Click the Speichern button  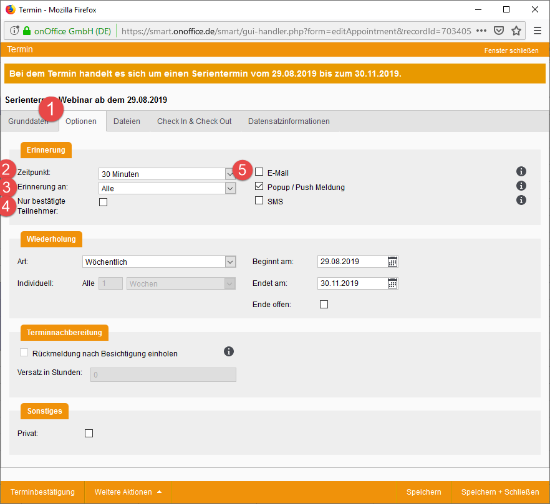[x=424, y=492]
